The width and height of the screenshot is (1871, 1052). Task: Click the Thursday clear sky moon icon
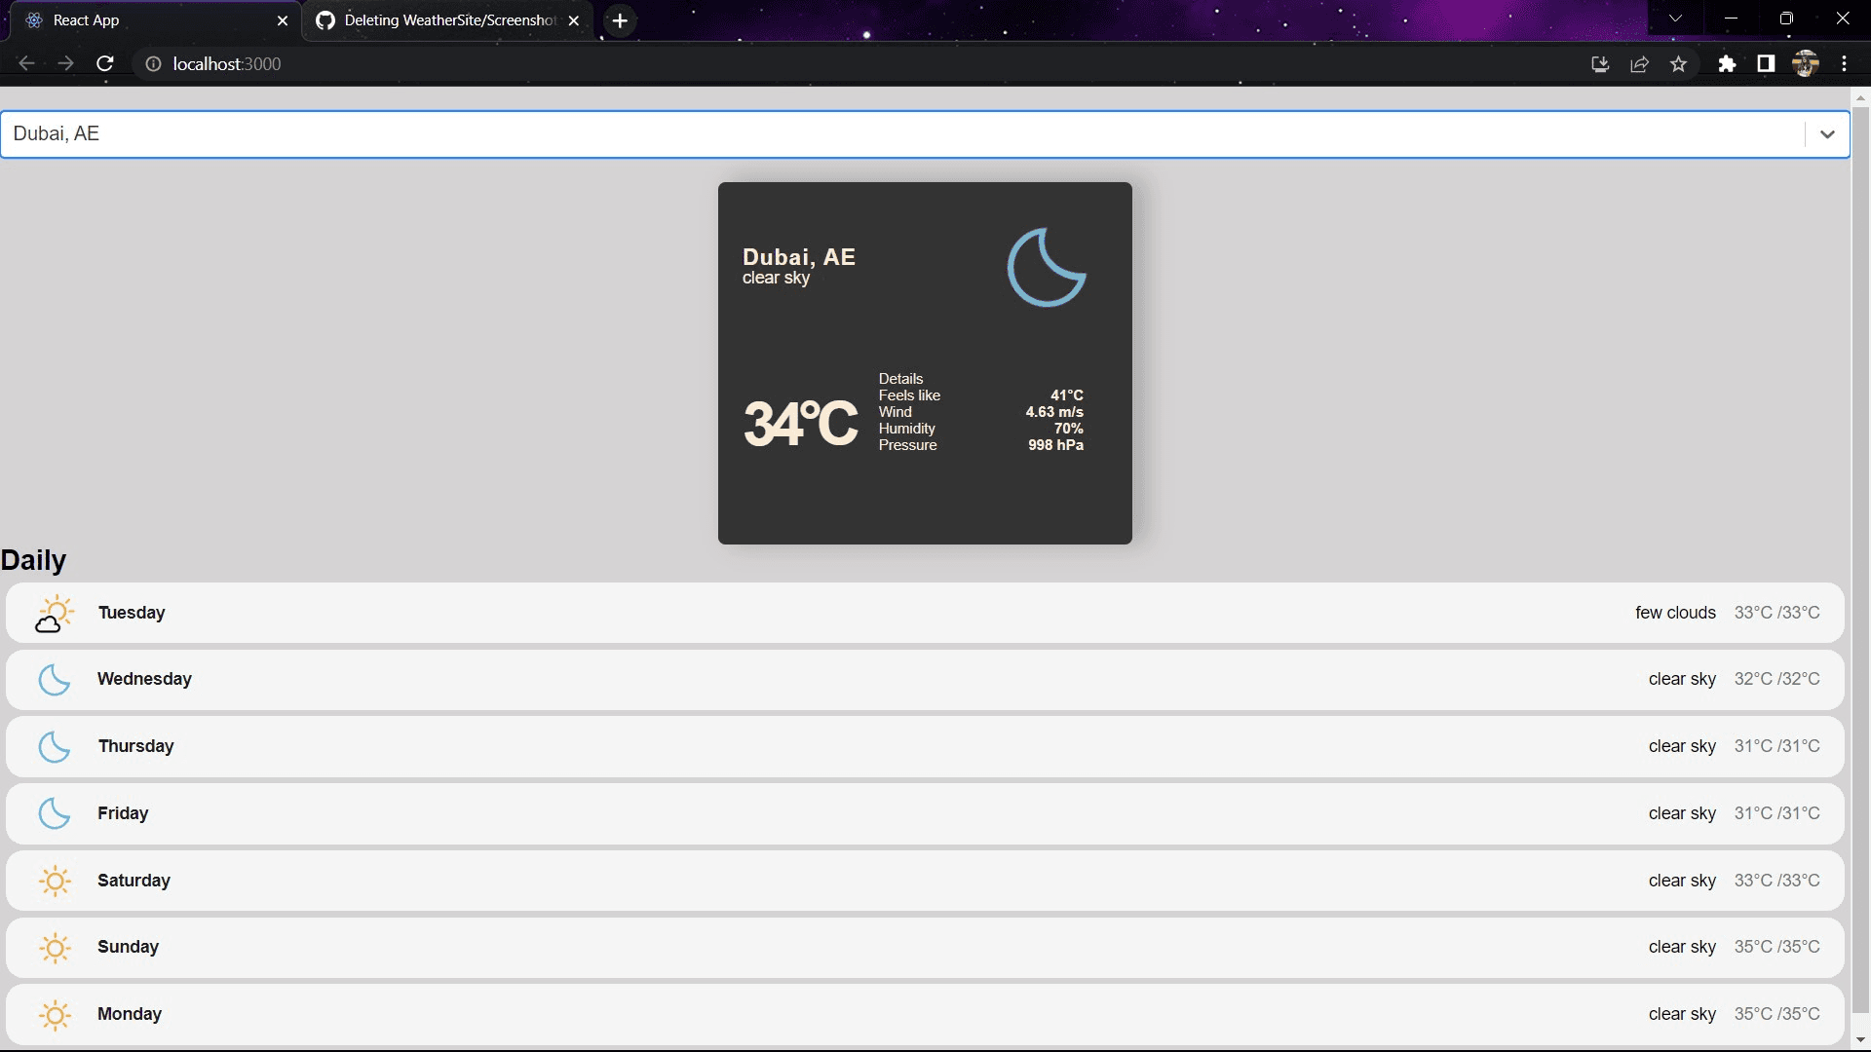pyautogui.click(x=54, y=746)
